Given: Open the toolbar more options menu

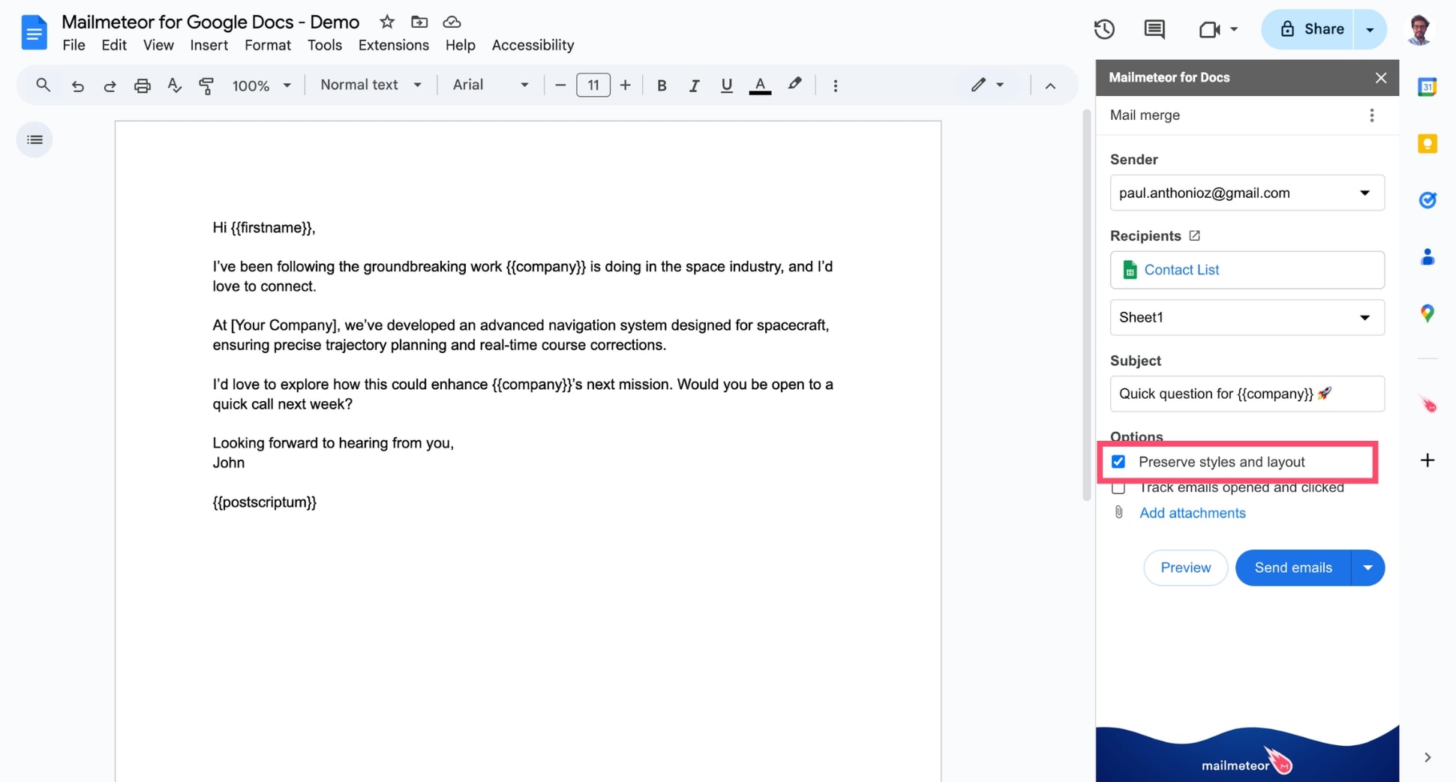Looking at the screenshot, I should click(835, 85).
